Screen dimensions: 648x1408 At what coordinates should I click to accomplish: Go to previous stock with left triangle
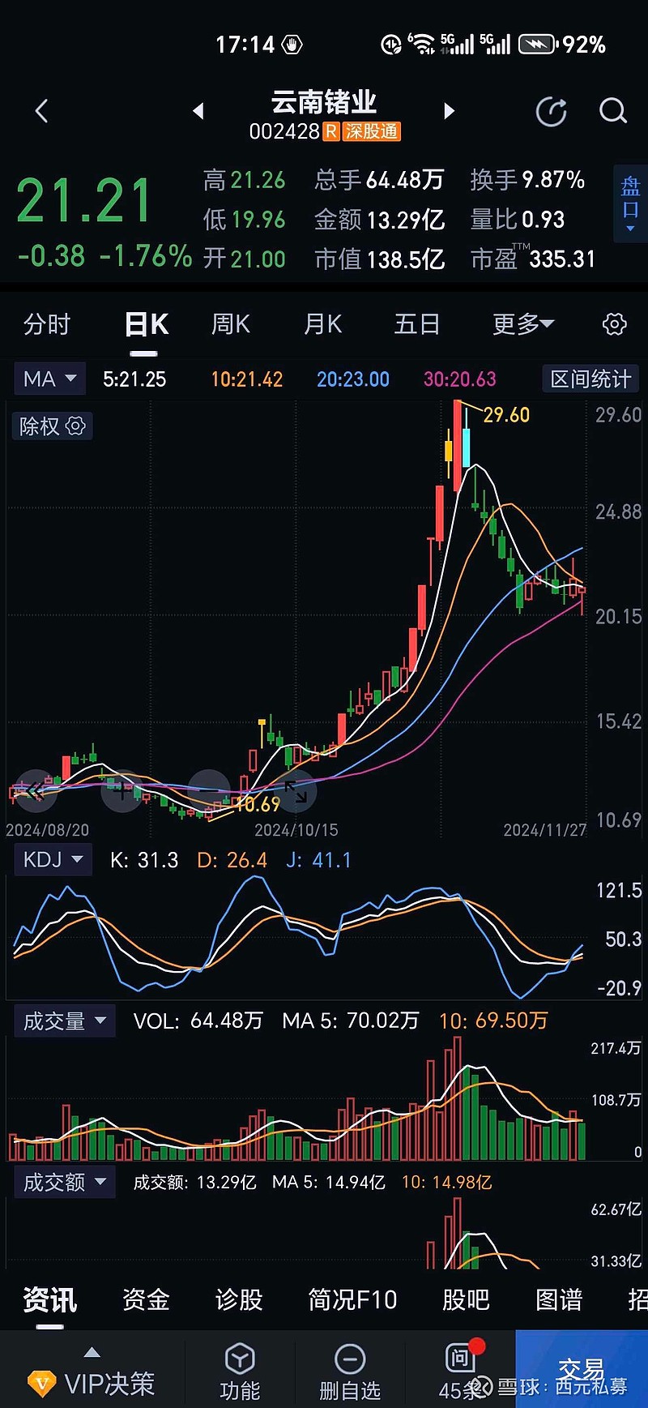tap(198, 111)
